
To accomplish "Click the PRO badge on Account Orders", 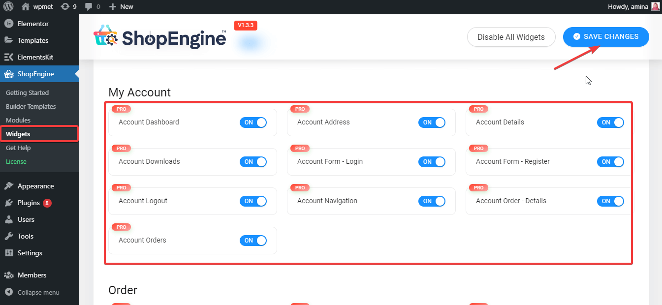I will click(122, 227).
